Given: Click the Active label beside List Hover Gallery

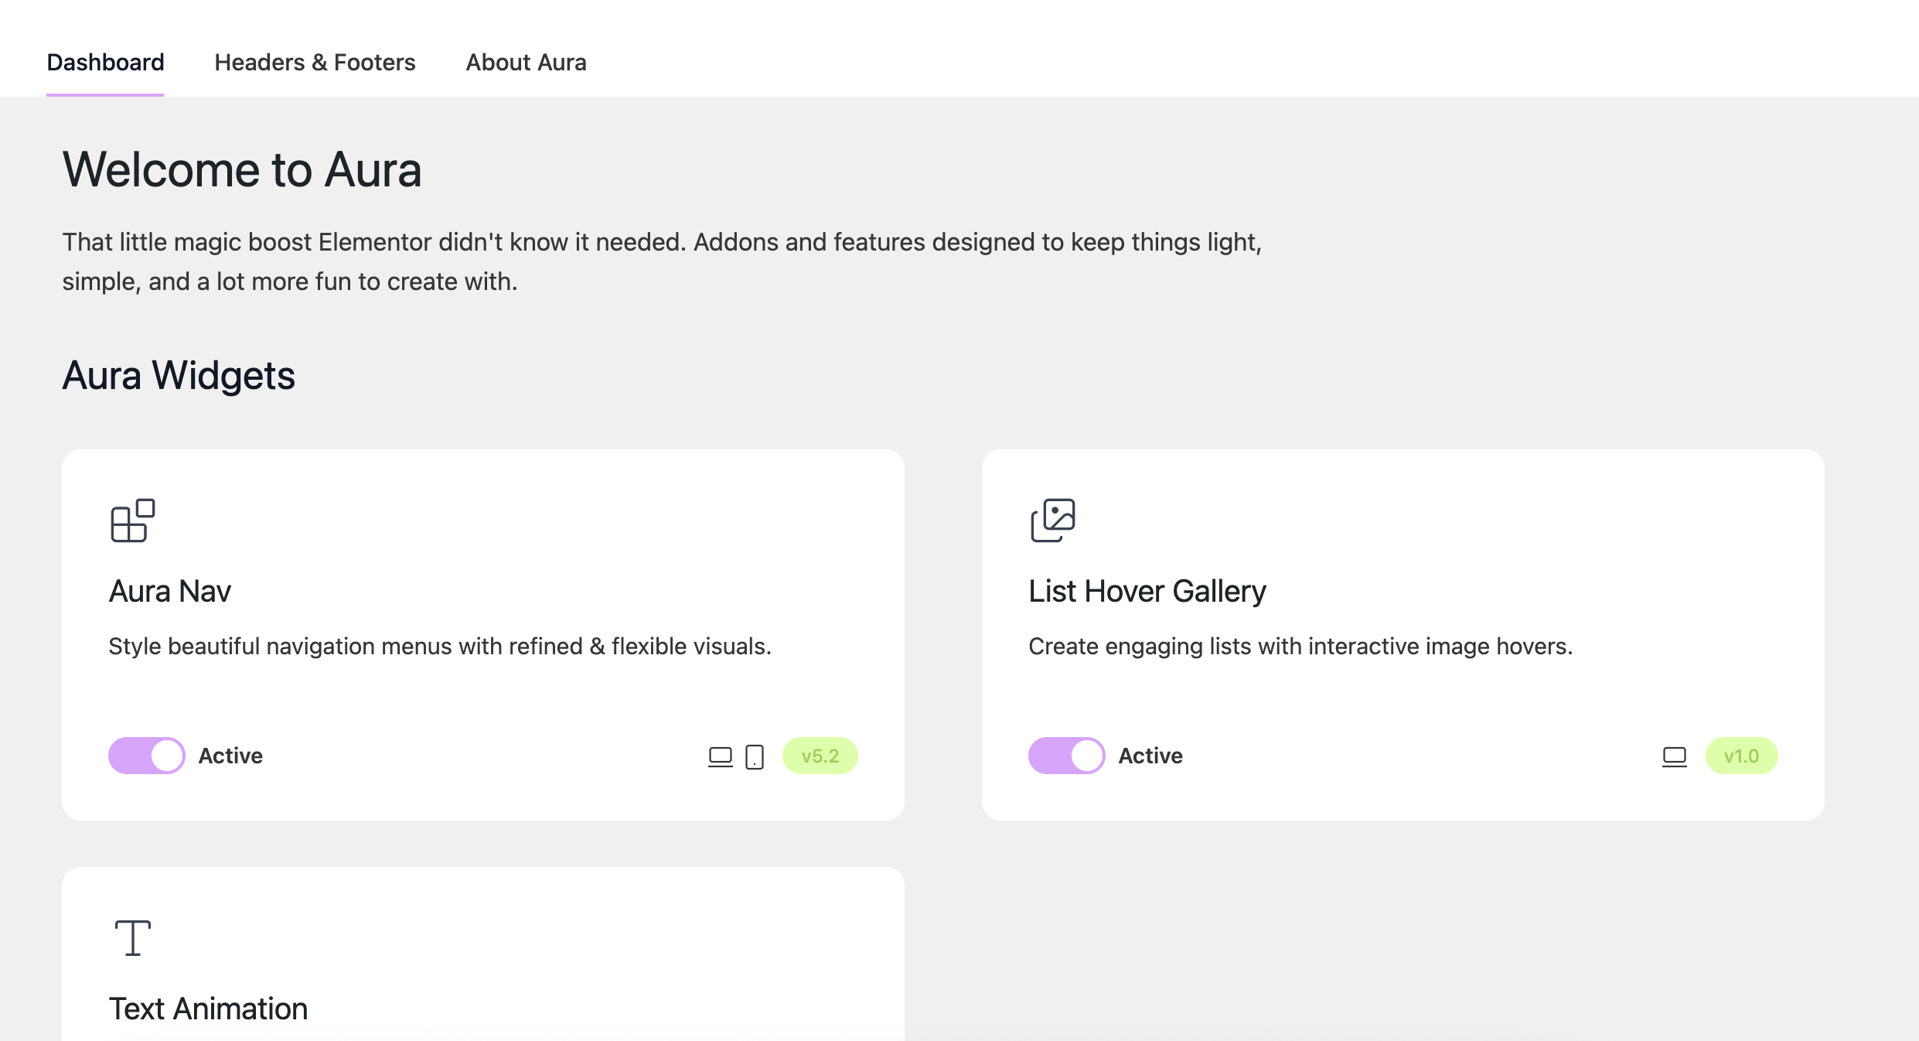Looking at the screenshot, I should pos(1150,756).
